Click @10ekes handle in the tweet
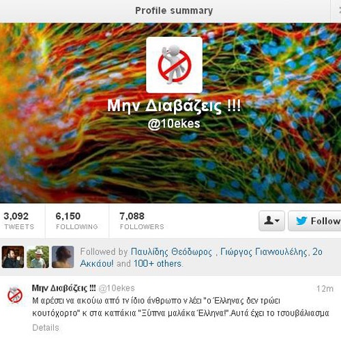This screenshot has width=341, height=341. 117,288
